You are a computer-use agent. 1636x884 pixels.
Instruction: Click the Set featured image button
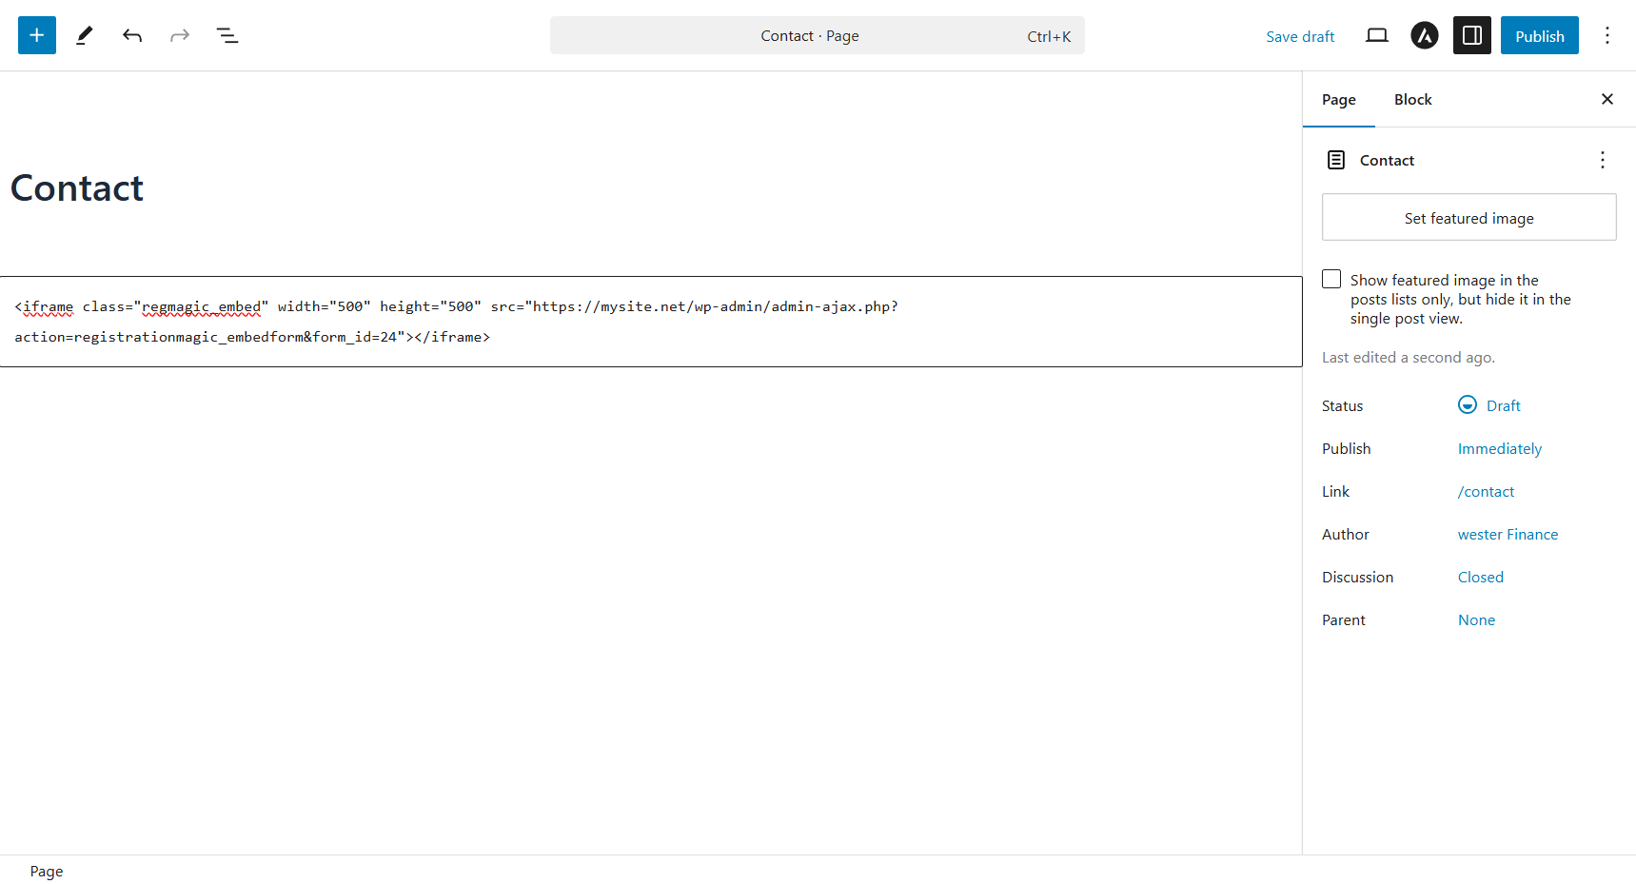point(1468,218)
